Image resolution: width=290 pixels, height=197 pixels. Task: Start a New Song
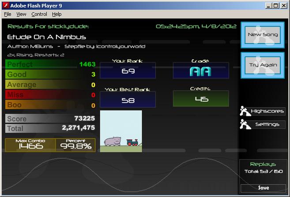pyautogui.click(x=263, y=35)
